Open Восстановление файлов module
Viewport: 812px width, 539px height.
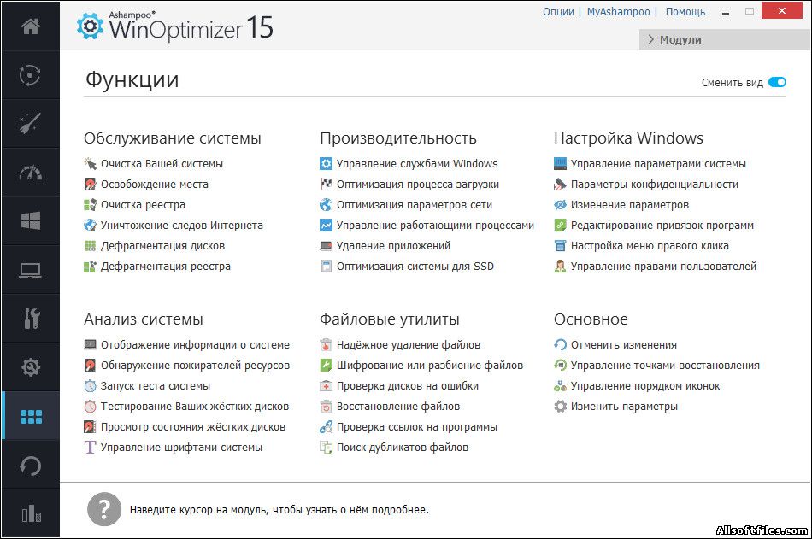398,407
